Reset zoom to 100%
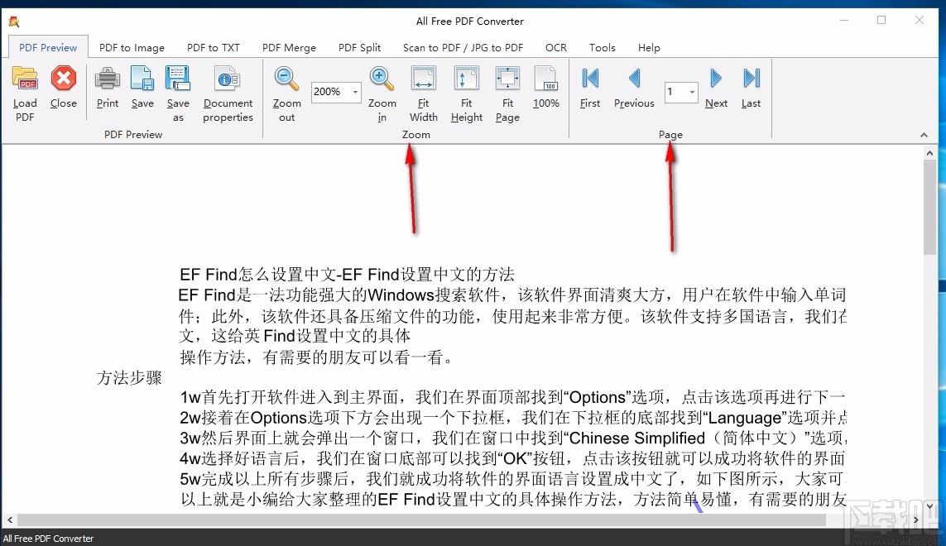 (x=546, y=88)
